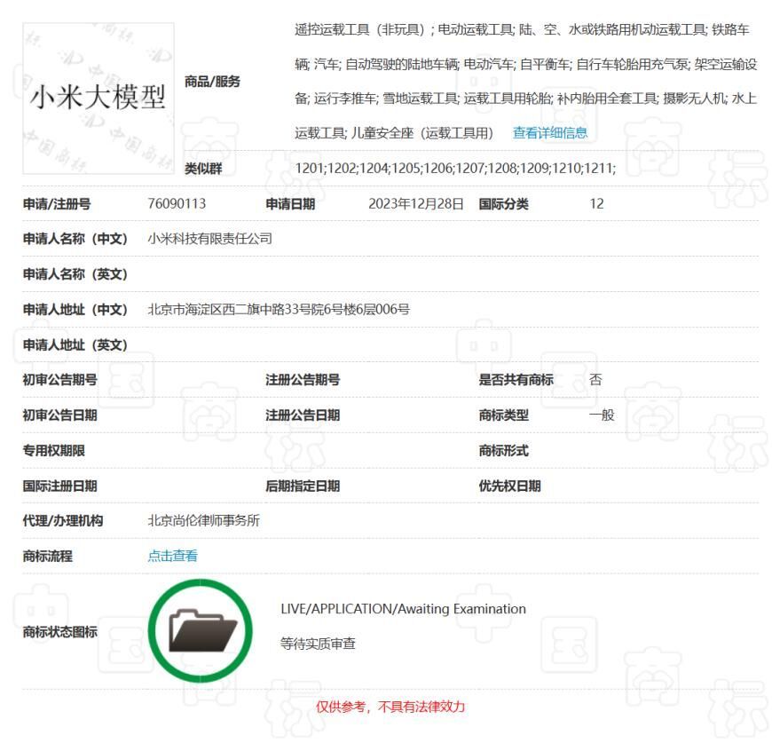Image resolution: width=772 pixels, height=751 pixels.
Task: Click the 商标状态图标 label
Action: 59,632
